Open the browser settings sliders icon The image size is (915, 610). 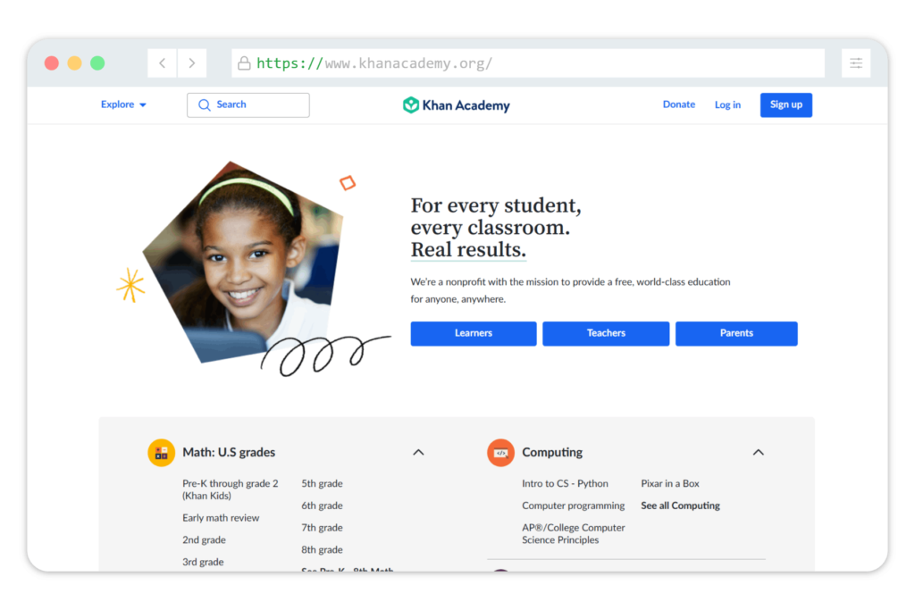point(855,63)
